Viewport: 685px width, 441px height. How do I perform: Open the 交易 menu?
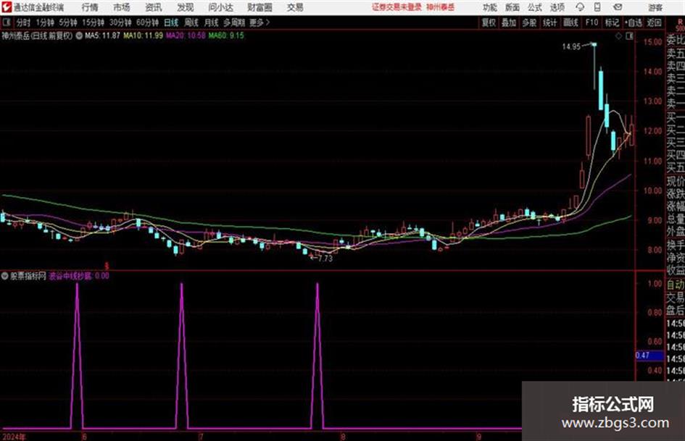[295, 7]
